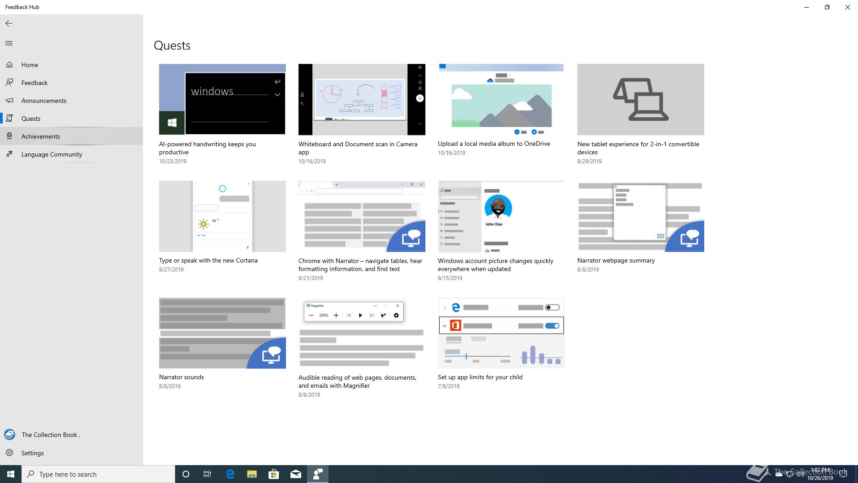The height and width of the screenshot is (483, 858).
Task: Open new tablet experience quest thumbnail
Action: tap(640, 99)
